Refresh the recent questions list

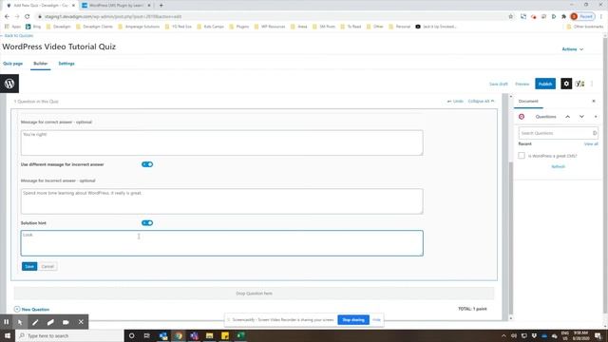(558, 167)
